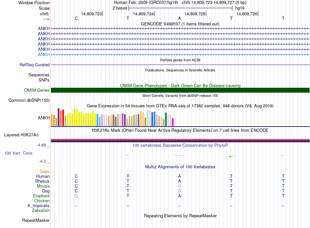Click the RepeatMasker track label

point(36,220)
